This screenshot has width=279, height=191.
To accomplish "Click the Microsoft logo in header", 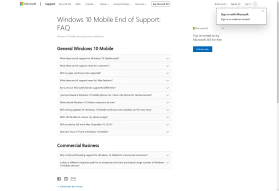I will [28, 4].
